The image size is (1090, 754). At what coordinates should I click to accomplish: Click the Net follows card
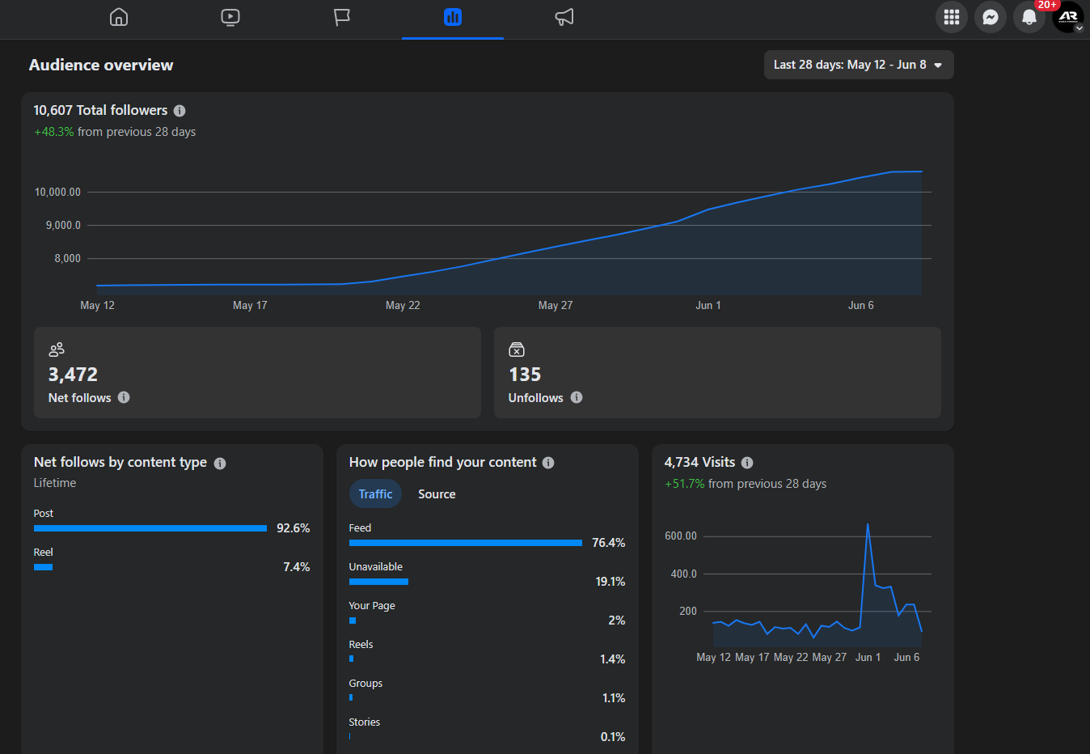[257, 372]
